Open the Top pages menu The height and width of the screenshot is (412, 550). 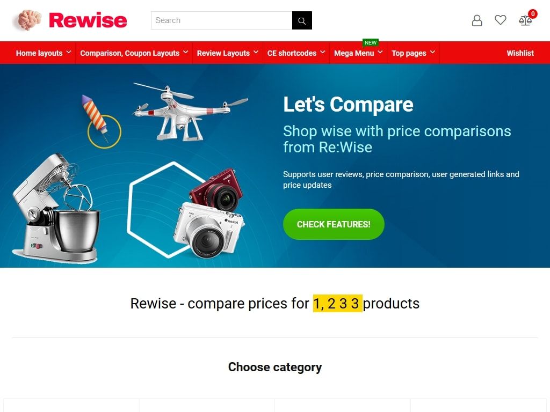[x=409, y=53]
